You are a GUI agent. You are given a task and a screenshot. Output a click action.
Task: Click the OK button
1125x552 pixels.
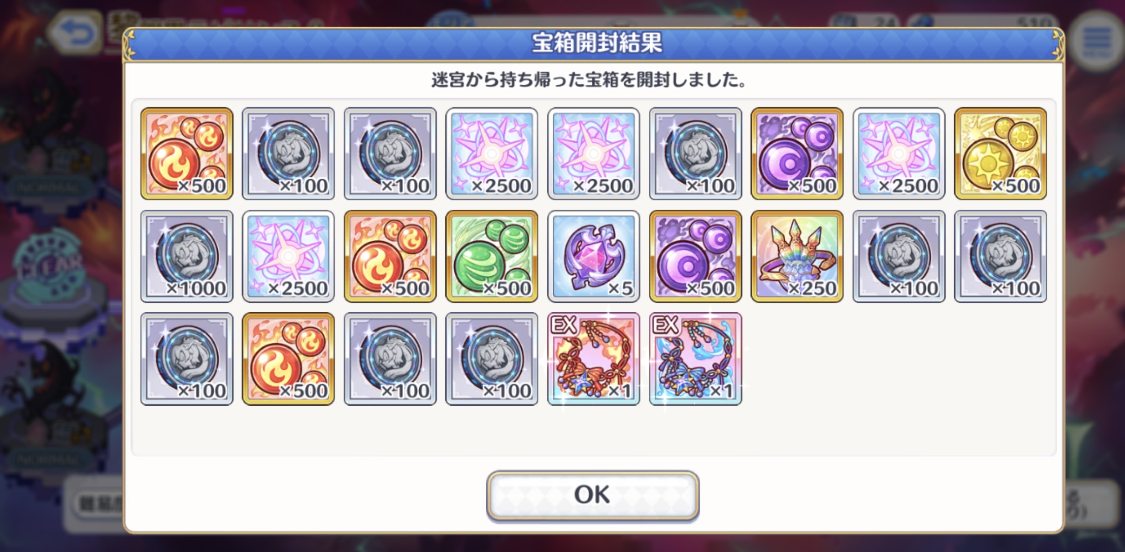coord(592,495)
